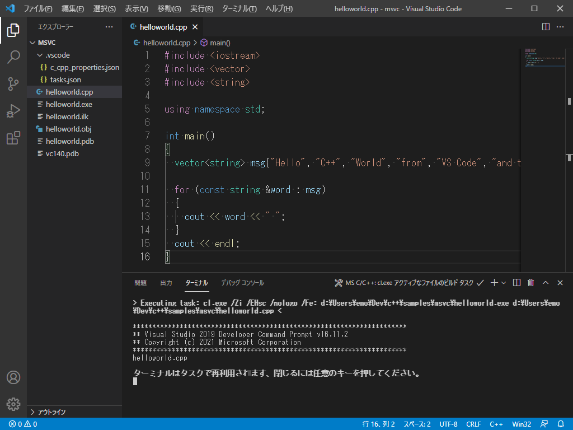
Task: Open the ターミナル(T) menu
Action: [x=239, y=8]
